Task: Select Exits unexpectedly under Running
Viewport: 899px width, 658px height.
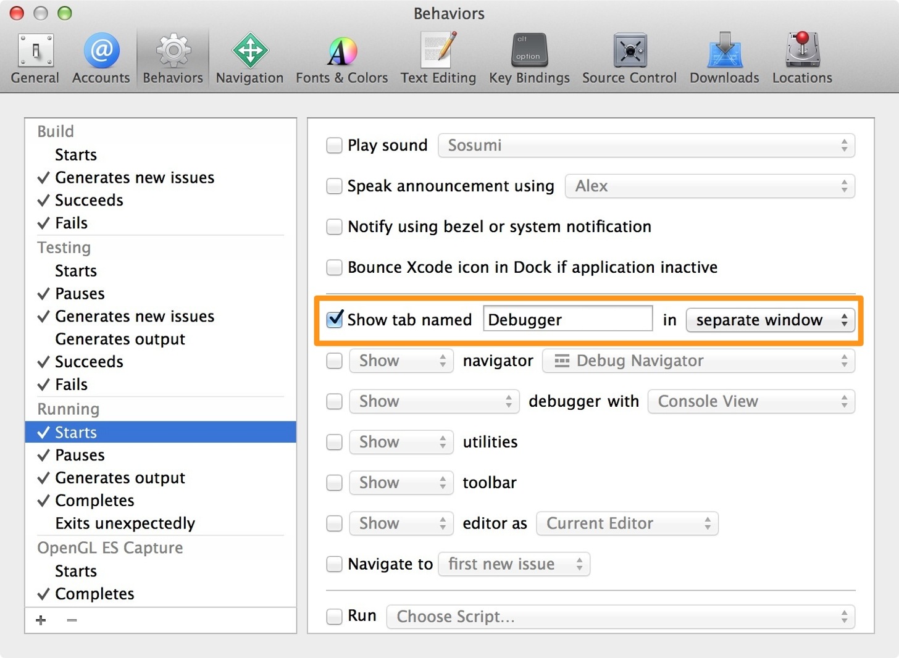Action: tap(161, 523)
